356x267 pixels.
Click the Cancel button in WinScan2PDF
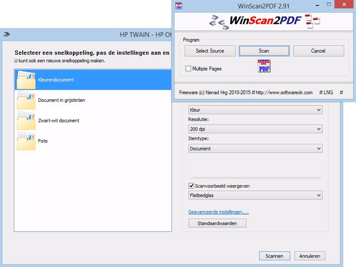tap(318, 51)
